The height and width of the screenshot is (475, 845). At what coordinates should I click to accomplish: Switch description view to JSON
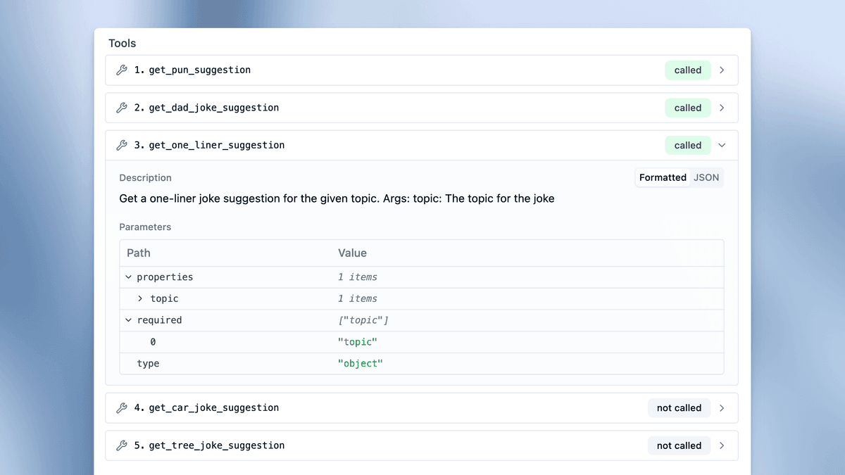pos(706,178)
